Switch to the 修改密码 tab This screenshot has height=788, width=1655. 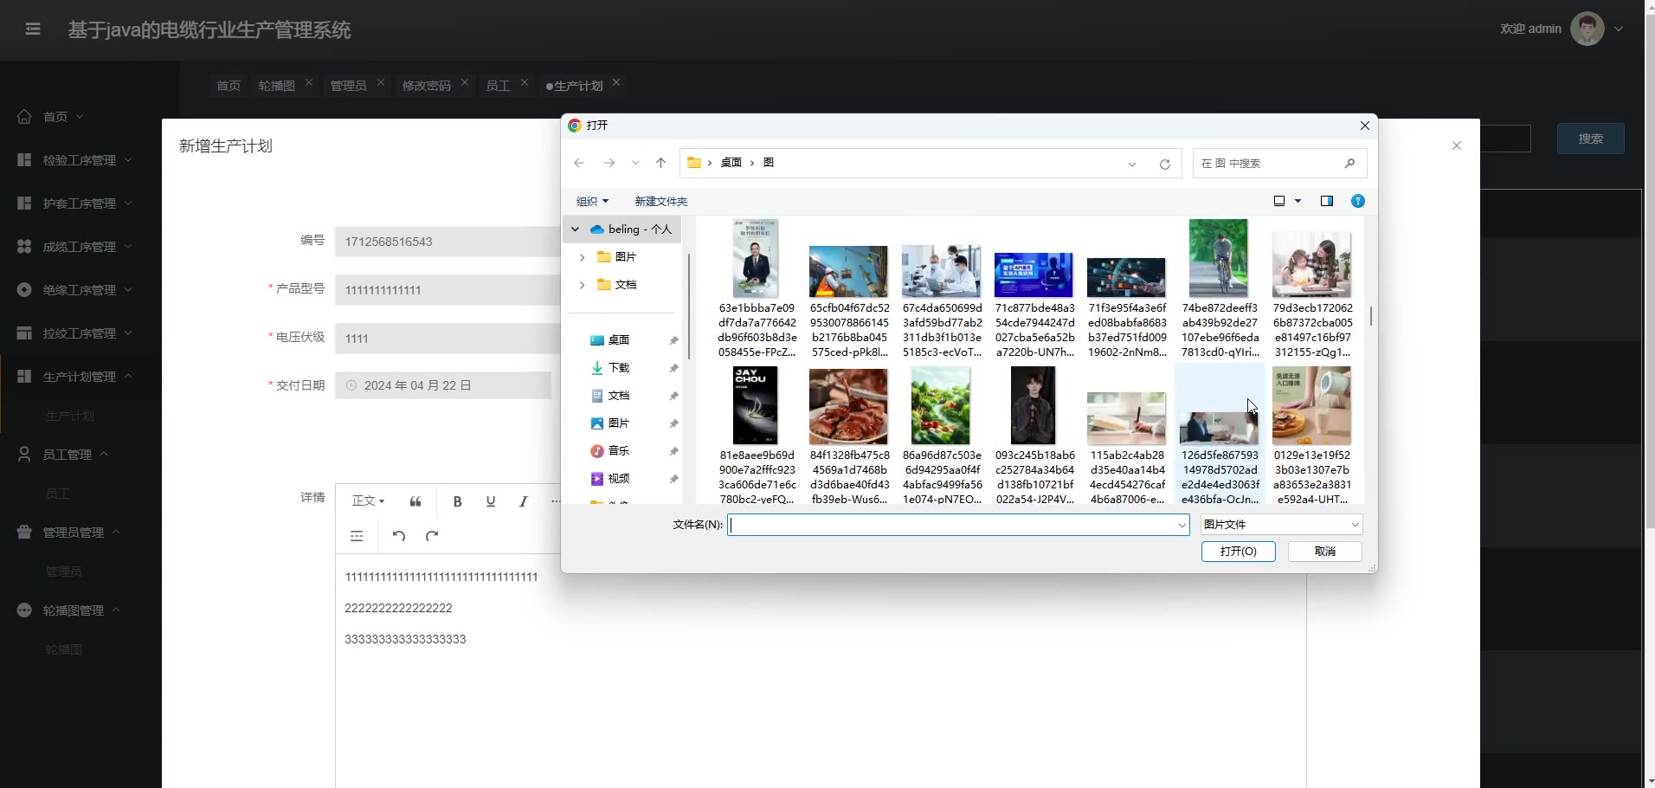coord(426,86)
